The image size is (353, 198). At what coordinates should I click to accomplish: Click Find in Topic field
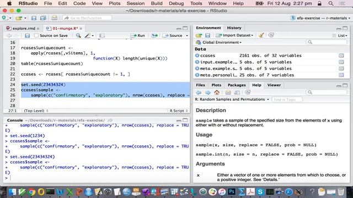pos(287,100)
